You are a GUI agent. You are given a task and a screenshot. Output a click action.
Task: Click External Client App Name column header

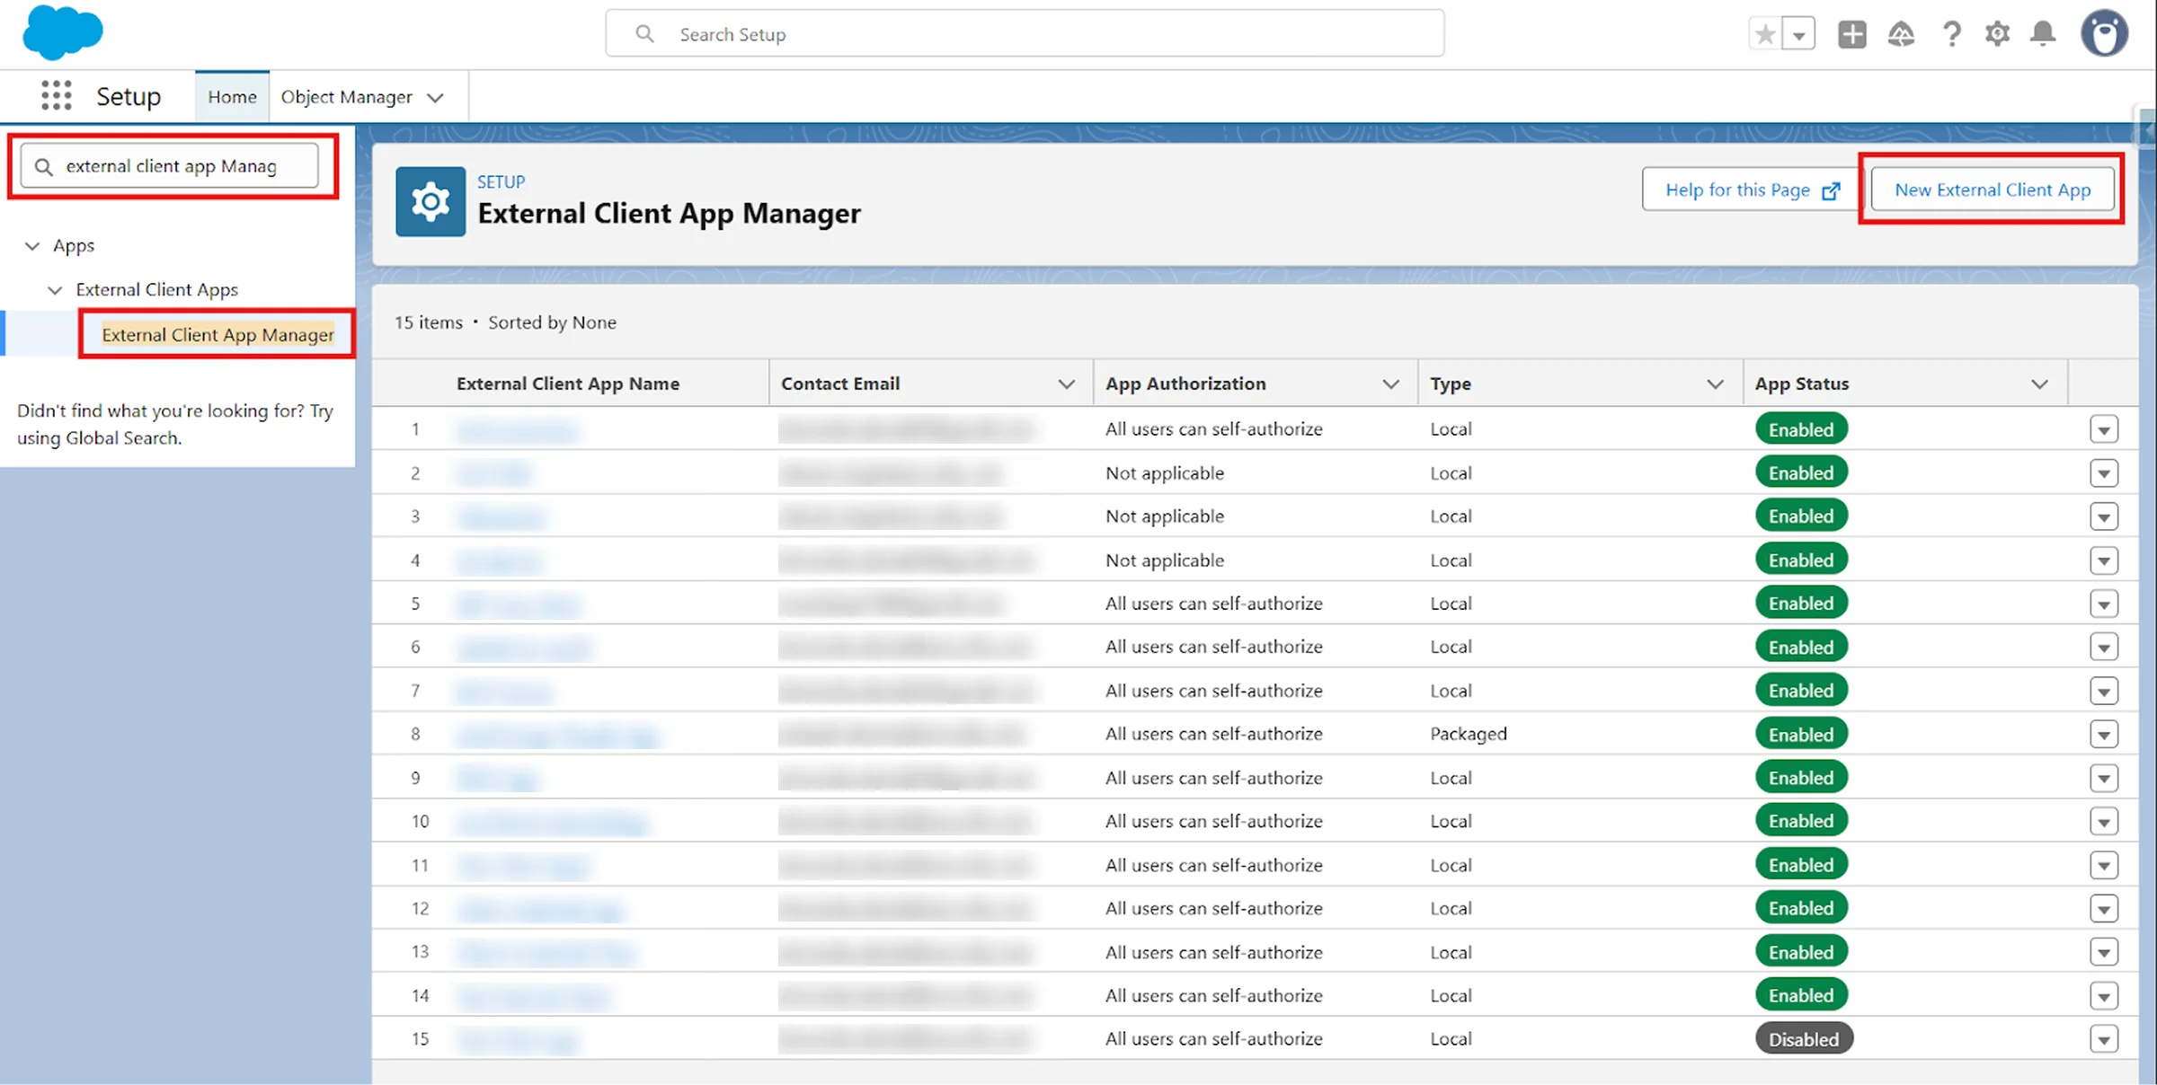[568, 384]
